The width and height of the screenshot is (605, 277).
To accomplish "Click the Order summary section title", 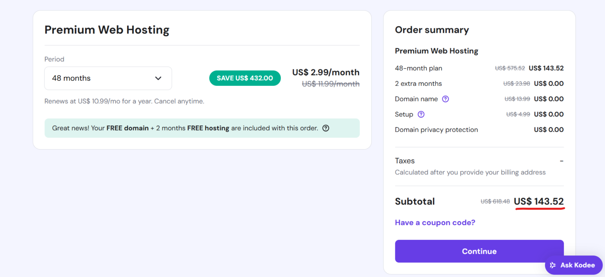I will (432, 30).
